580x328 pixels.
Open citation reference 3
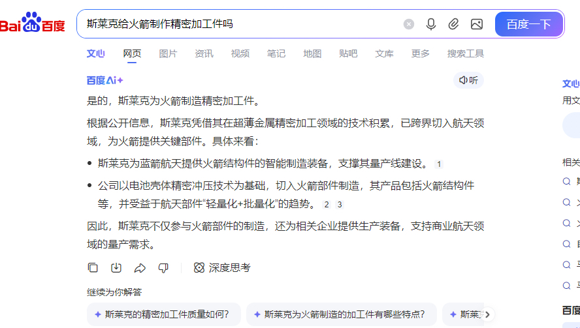[x=340, y=205]
